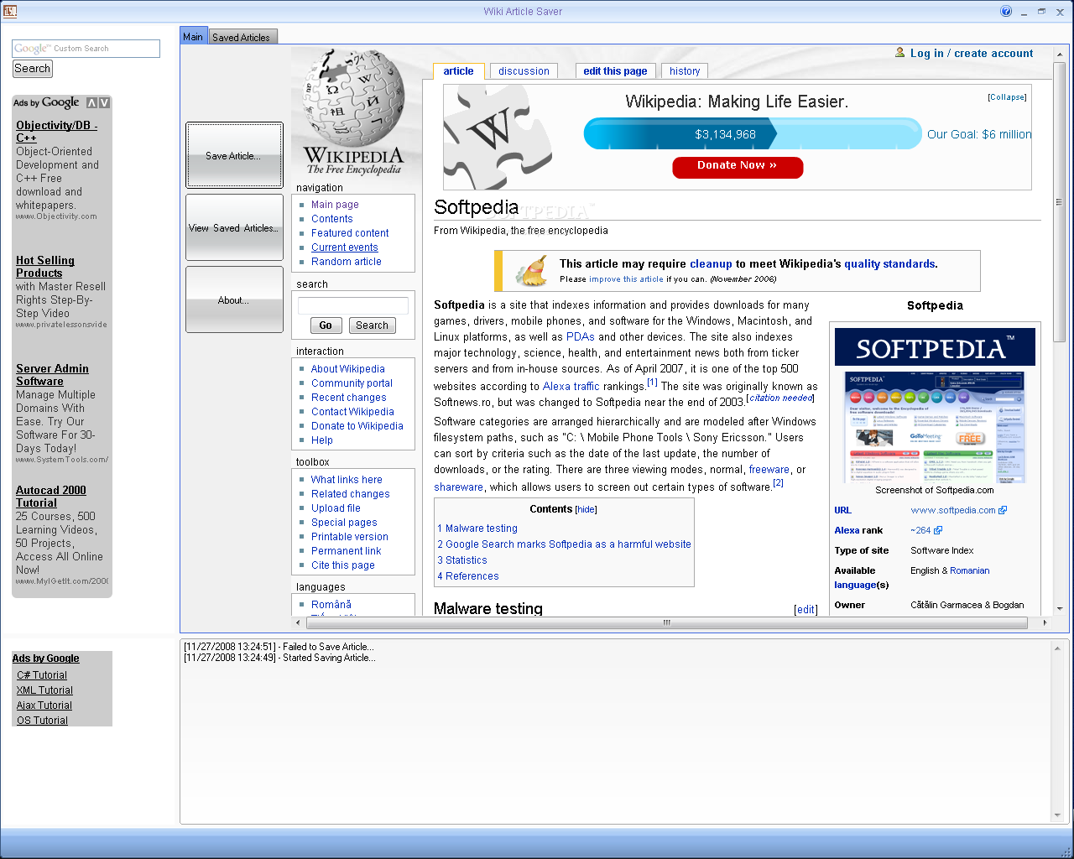1074x859 pixels.
Task: Open the Main page navigation link
Action: click(x=335, y=205)
